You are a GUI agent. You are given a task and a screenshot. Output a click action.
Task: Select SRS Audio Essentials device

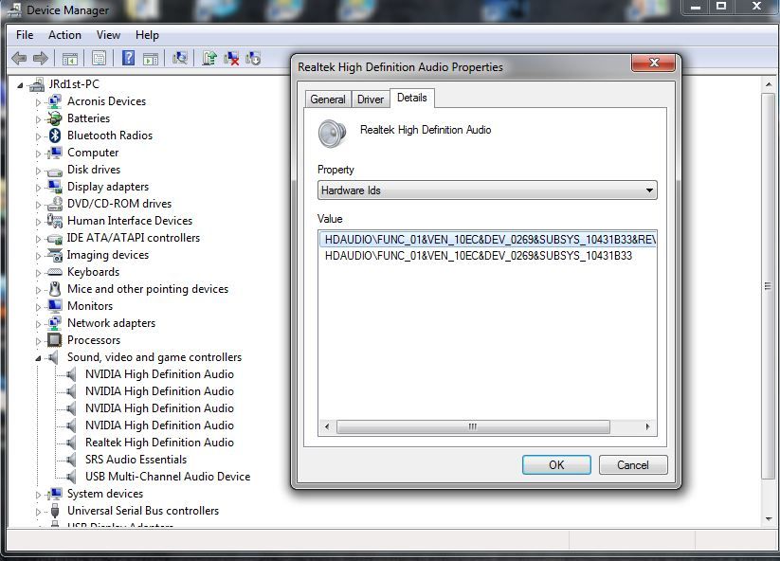136,460
